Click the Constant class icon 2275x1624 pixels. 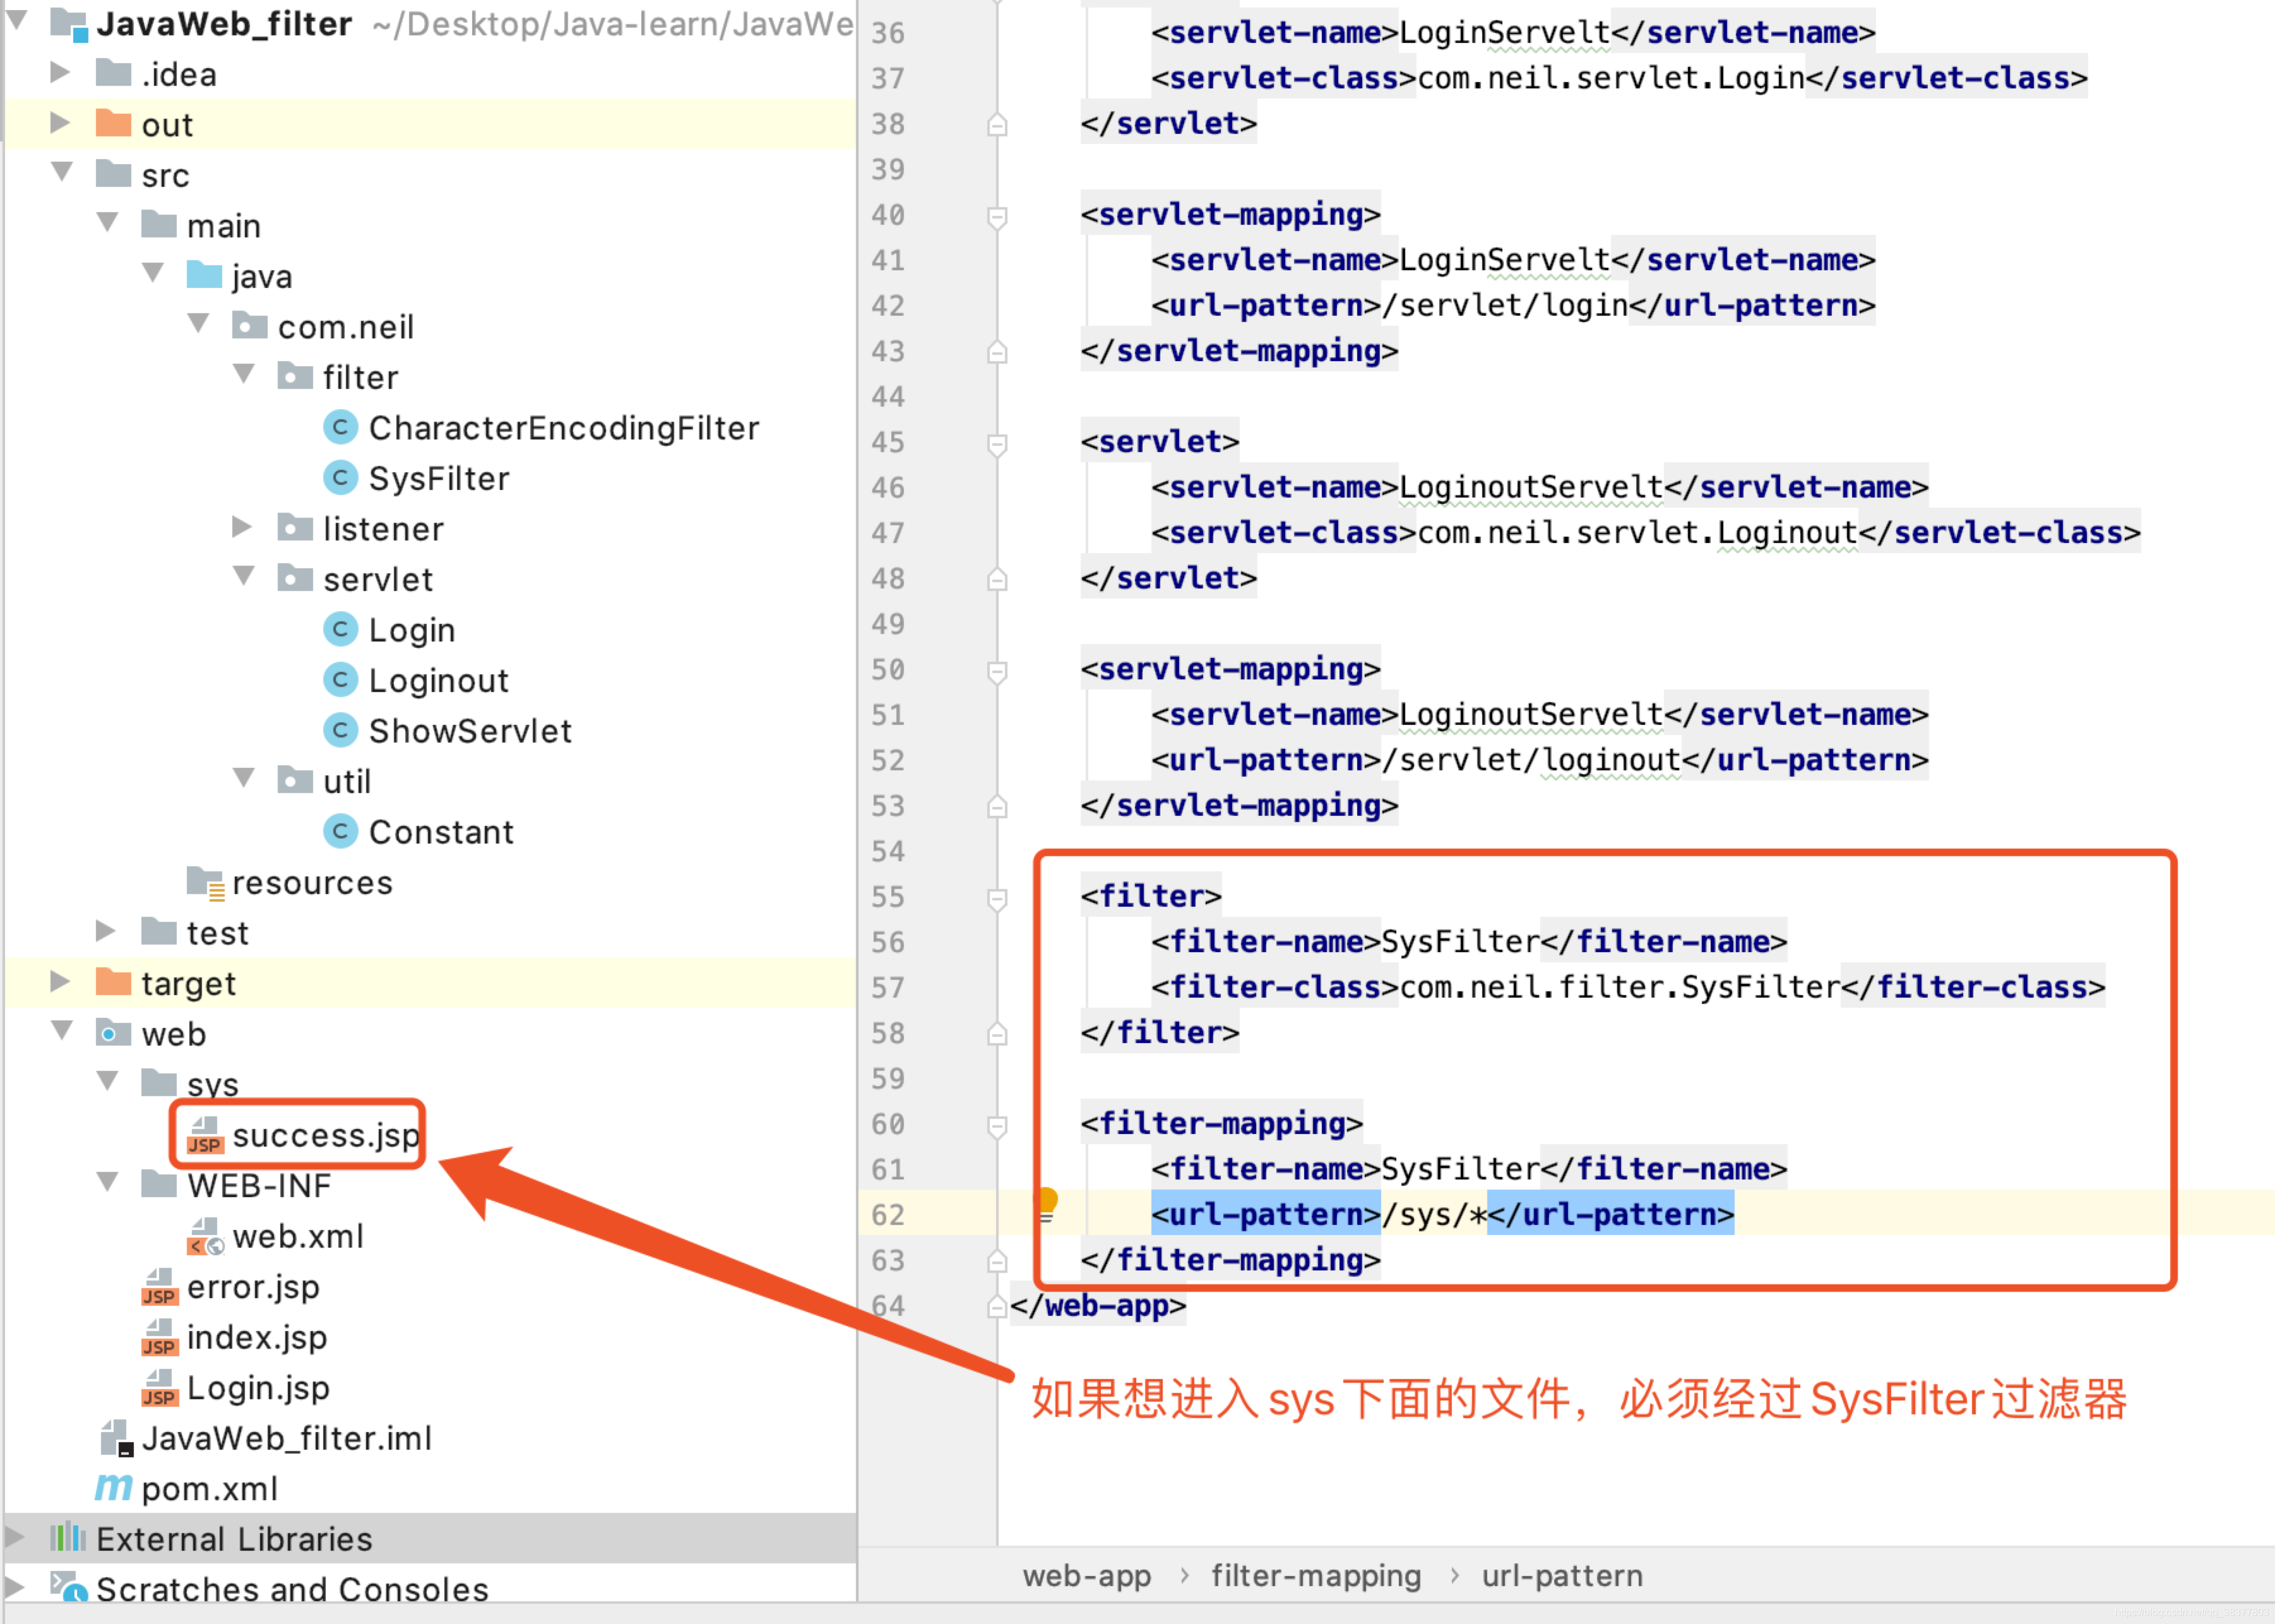(x=340, y=831)
